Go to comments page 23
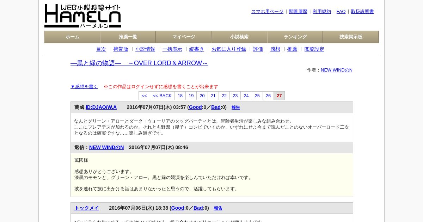This screenshot has width=423, height=222. 235,96
